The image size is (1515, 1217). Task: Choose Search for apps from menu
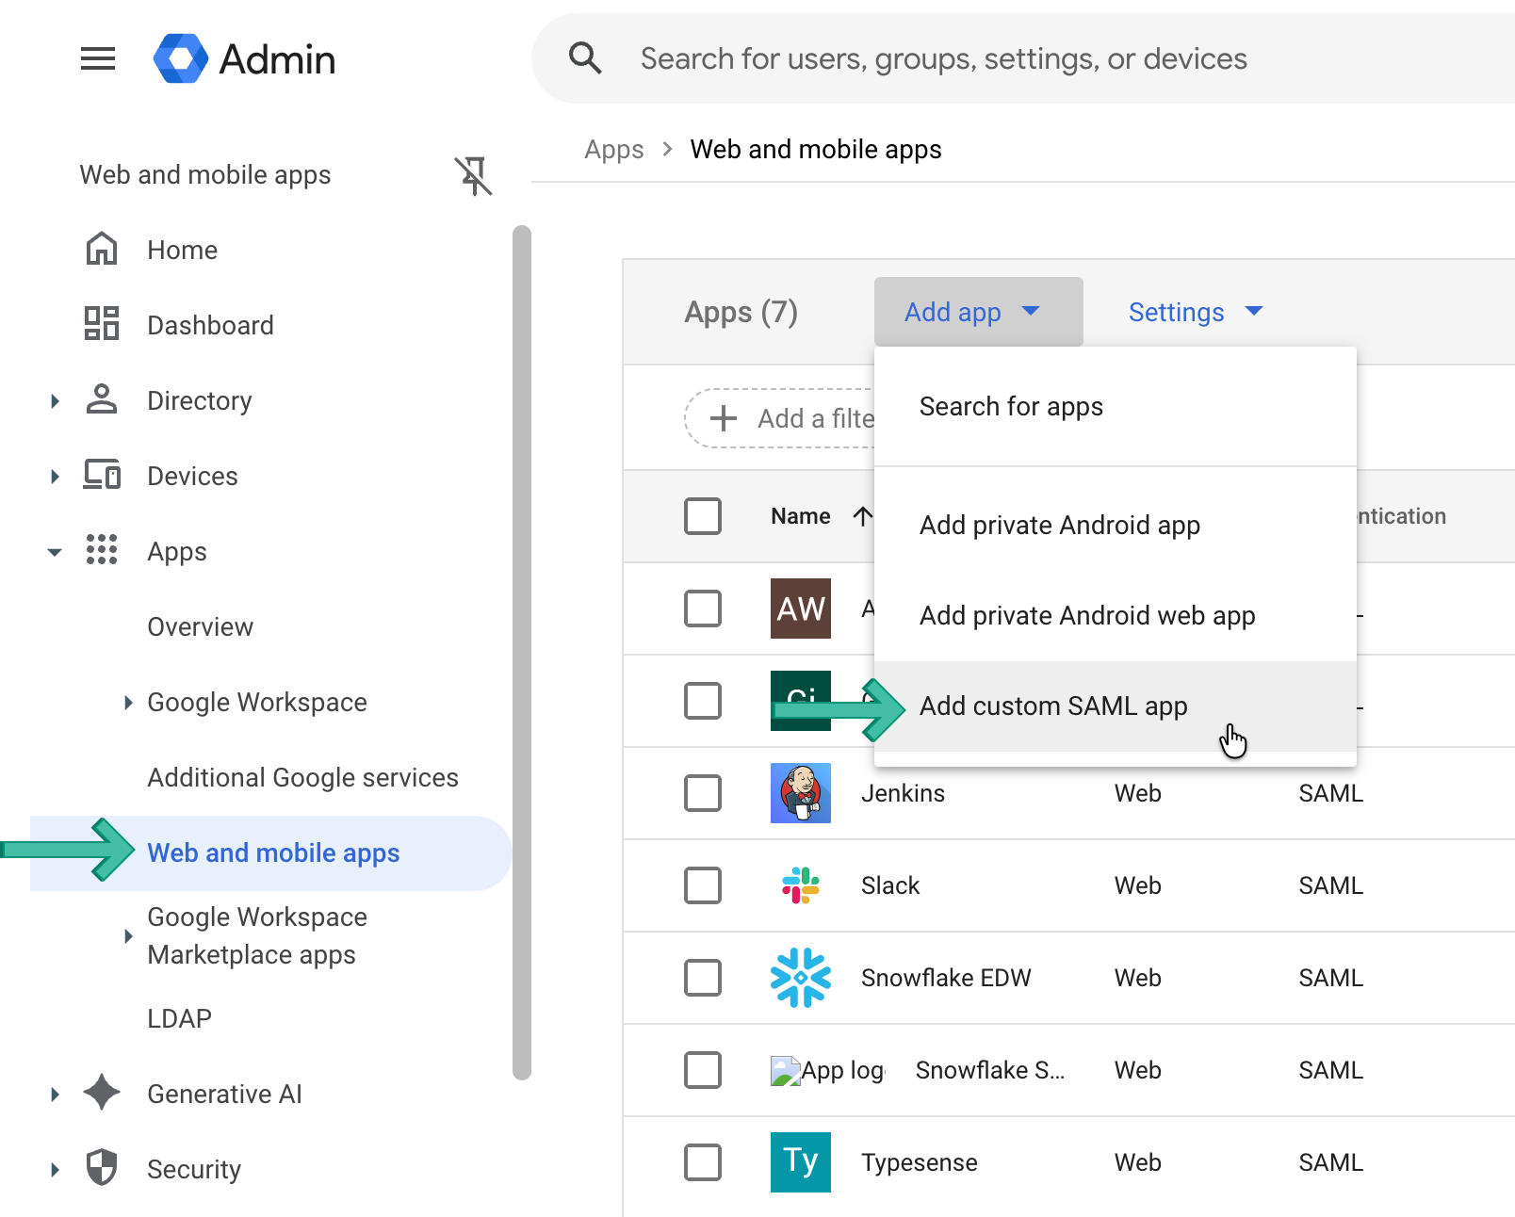coord(1011,406)
